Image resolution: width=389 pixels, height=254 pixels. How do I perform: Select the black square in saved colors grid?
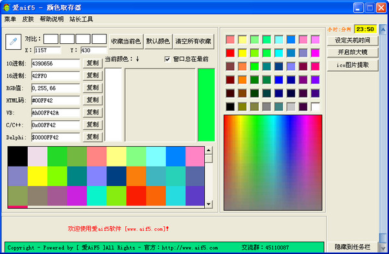point(18,156)
